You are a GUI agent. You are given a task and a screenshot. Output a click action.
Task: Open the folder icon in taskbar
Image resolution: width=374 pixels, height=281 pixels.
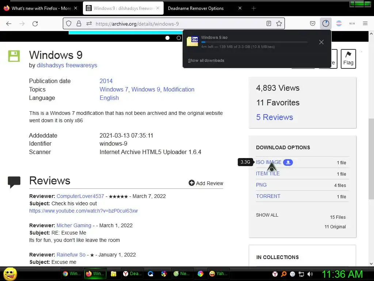(x=114, y=274)
